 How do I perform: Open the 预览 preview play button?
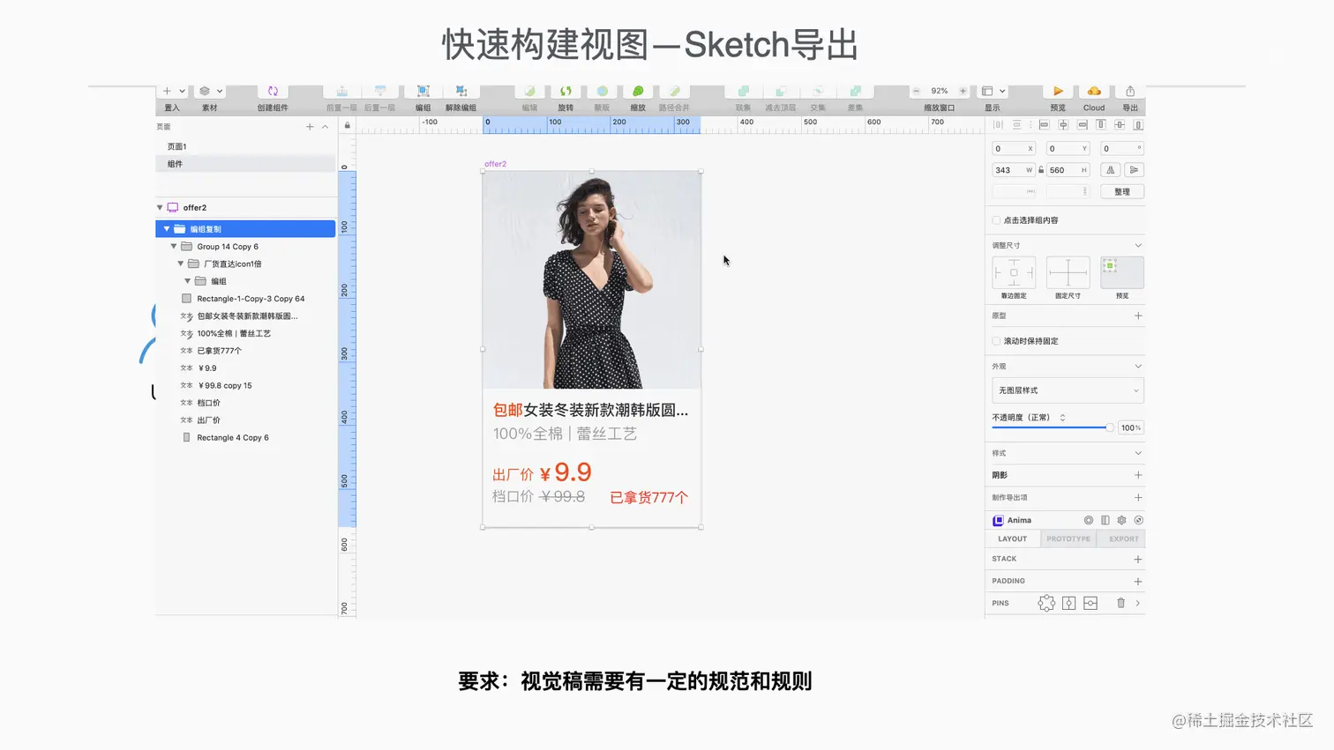[1058, 92]
